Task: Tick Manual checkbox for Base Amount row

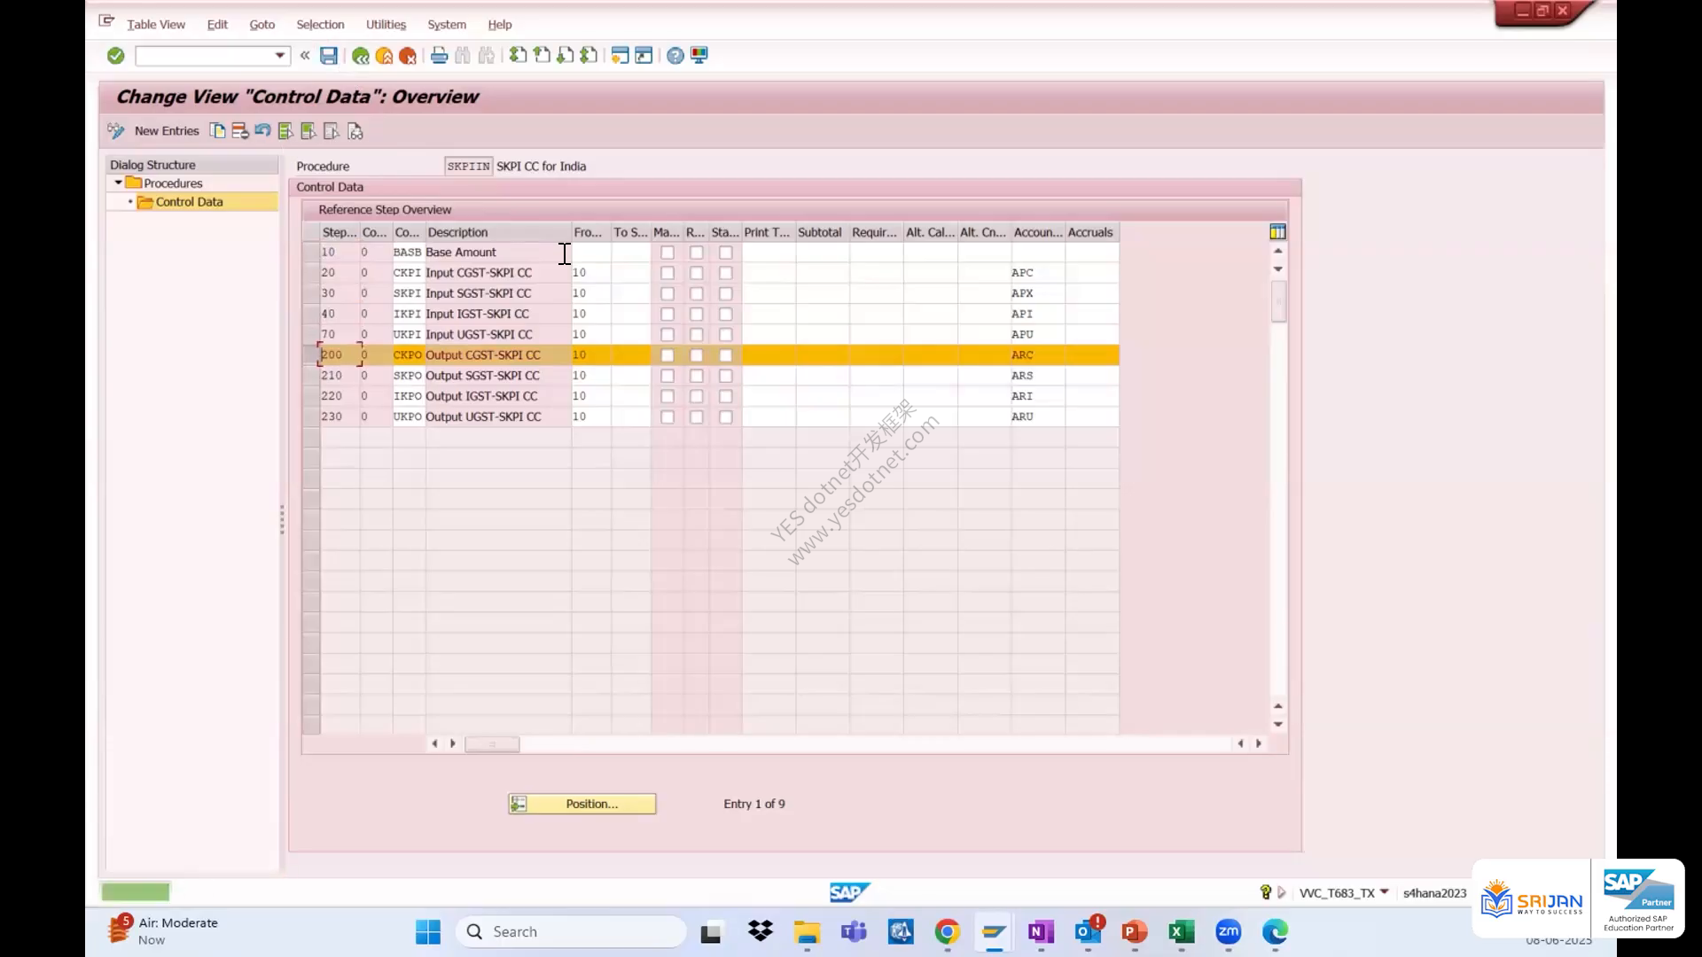Action: pos(668,253)
